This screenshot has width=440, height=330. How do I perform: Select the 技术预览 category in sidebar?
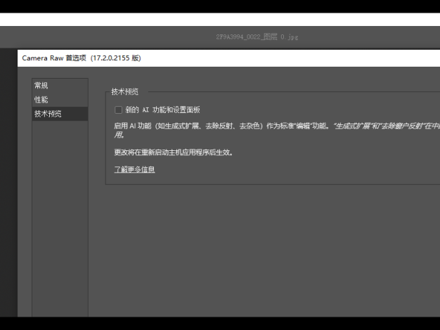tap(60, 114)
